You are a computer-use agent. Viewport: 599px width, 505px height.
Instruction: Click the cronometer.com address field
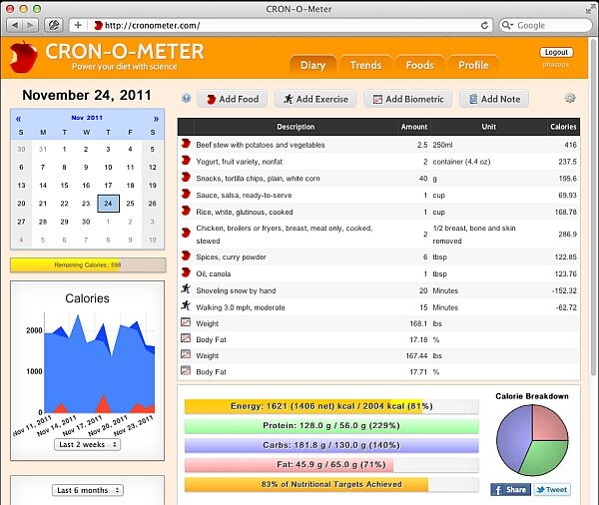coord(282,26)
